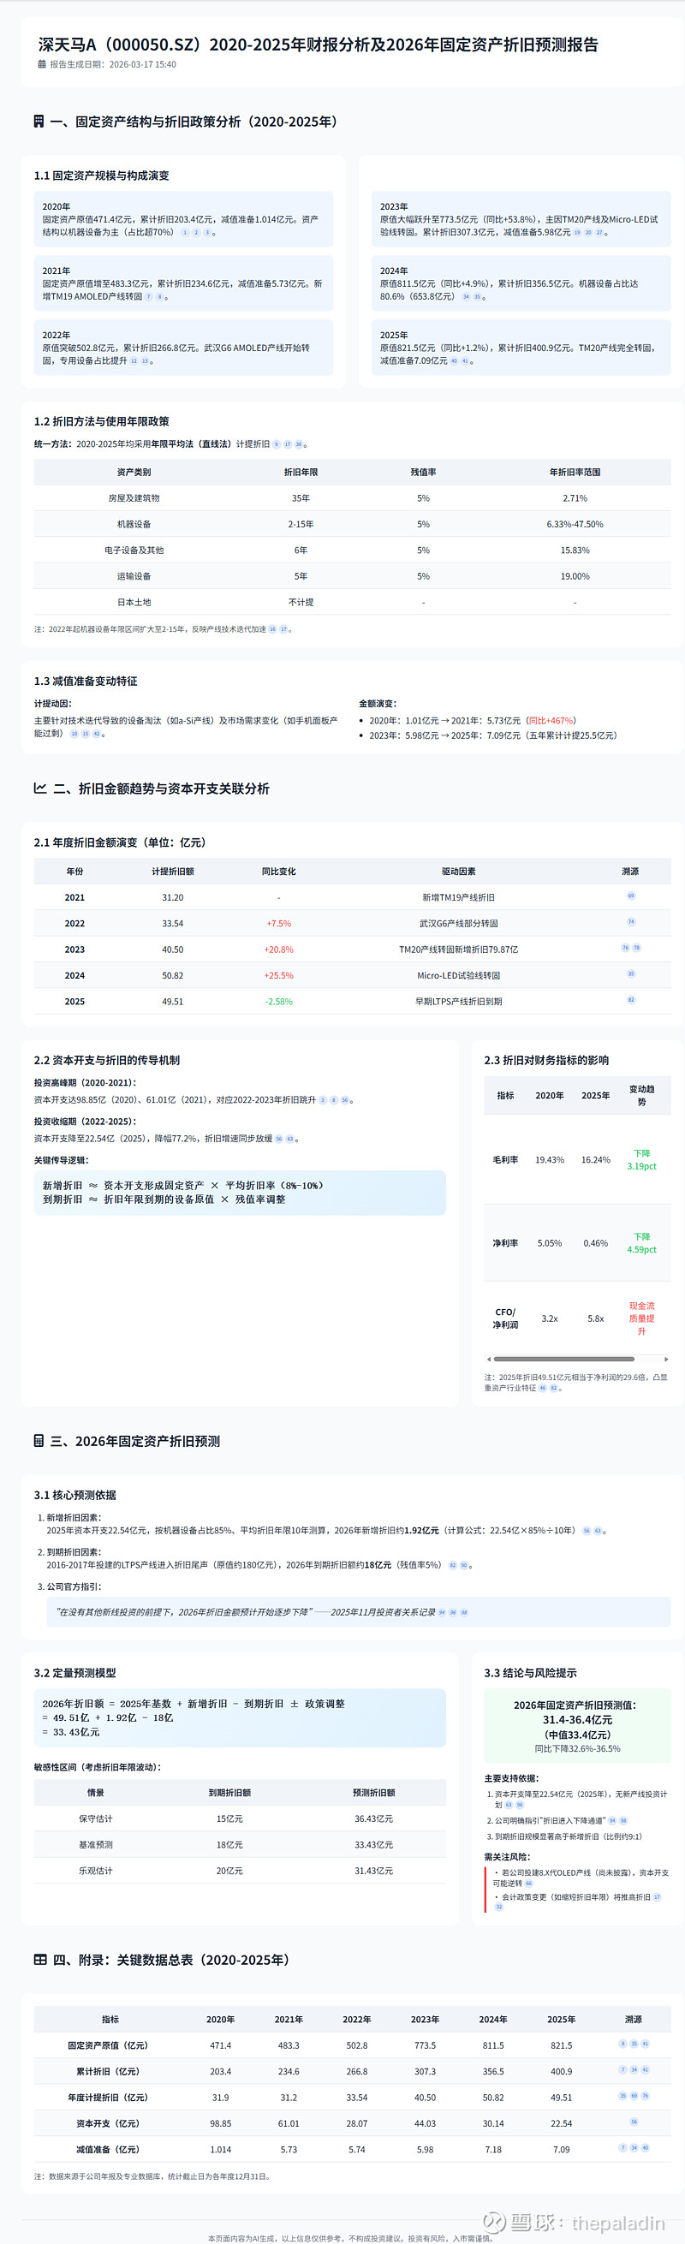Click the calculator icon in section three heading
The height and width of the screenshot is (2244, 685).
39,1441
